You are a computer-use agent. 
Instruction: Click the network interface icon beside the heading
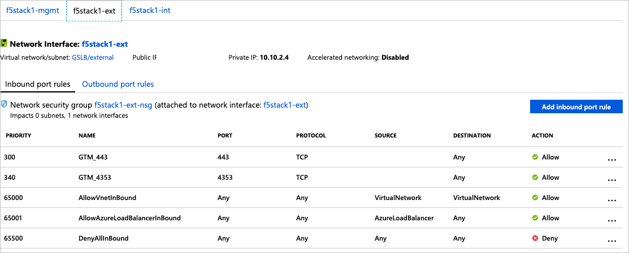coord(4,43)
